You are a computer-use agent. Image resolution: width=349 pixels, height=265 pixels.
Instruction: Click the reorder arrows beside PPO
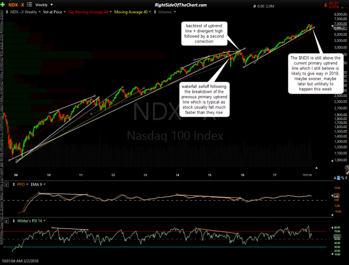point(14,184)
